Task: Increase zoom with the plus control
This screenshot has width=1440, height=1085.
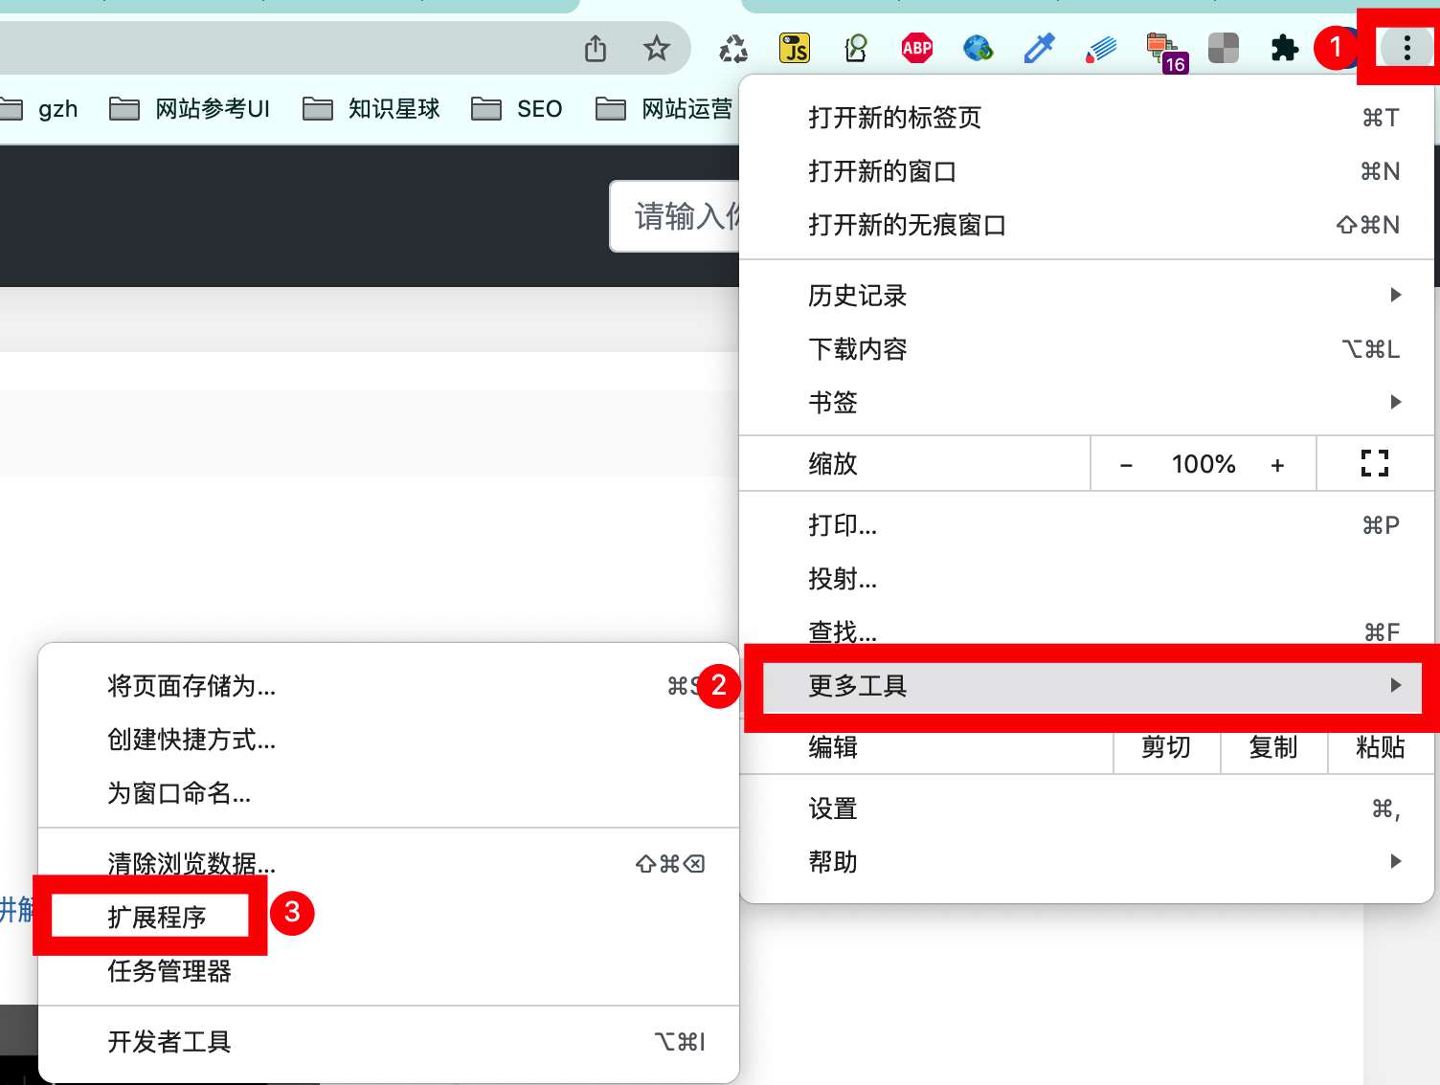Action: pos(1277,463)
